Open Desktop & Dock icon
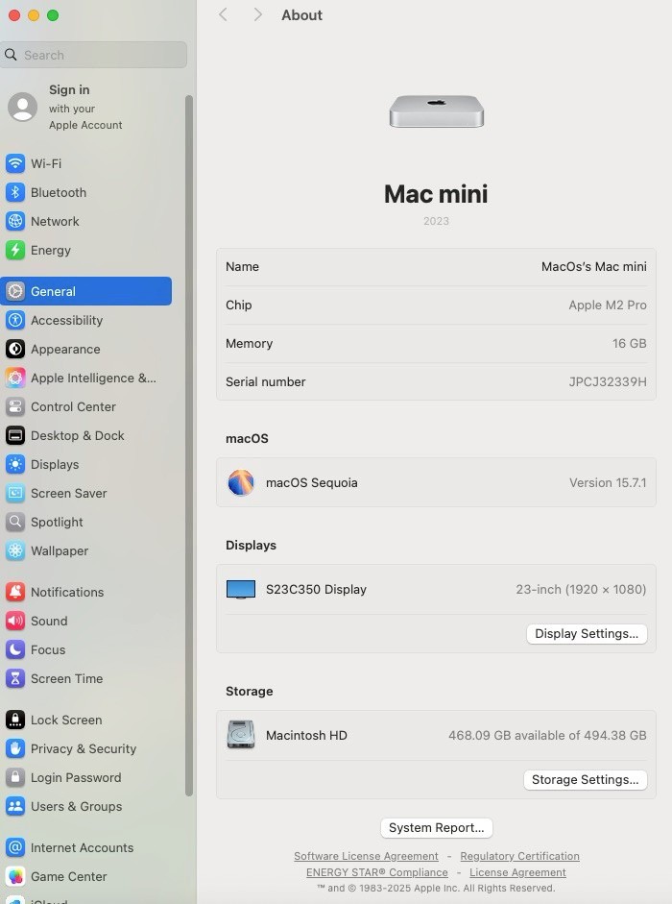This screenshot has width=672, height=904. point(15,435)
